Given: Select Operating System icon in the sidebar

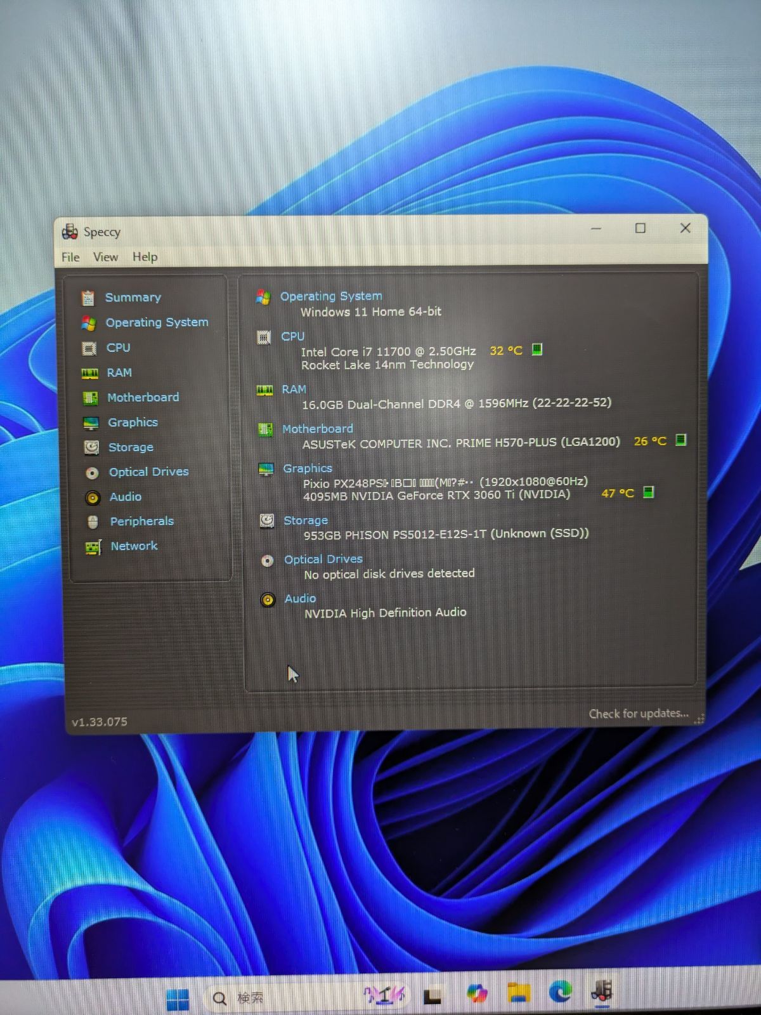Looking at the screenshot, I should [x=89, y=323].
